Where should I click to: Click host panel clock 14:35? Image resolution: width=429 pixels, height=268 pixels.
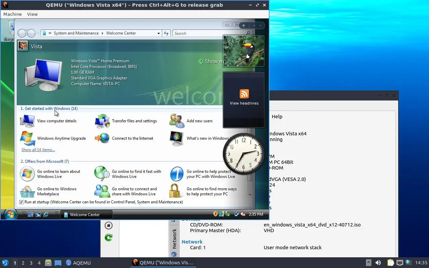tap(421, 263)
